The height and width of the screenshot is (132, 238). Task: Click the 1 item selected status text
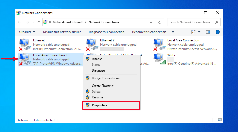pos(44,120)
